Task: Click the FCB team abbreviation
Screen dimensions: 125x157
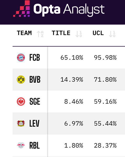Action: 35,58
